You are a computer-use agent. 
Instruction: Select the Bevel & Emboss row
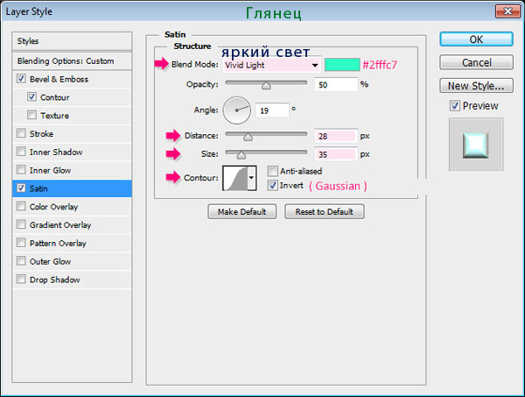[x=72, y=79]
